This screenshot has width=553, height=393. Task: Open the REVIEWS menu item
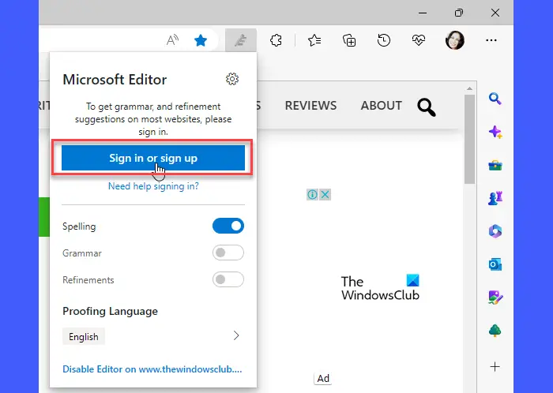point(310,105)
